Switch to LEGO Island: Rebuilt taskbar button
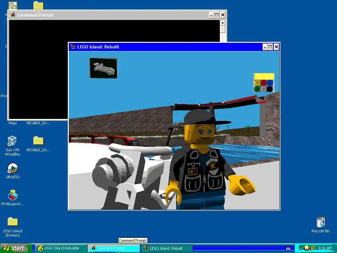The image size is (337, 253). point(166,248)
